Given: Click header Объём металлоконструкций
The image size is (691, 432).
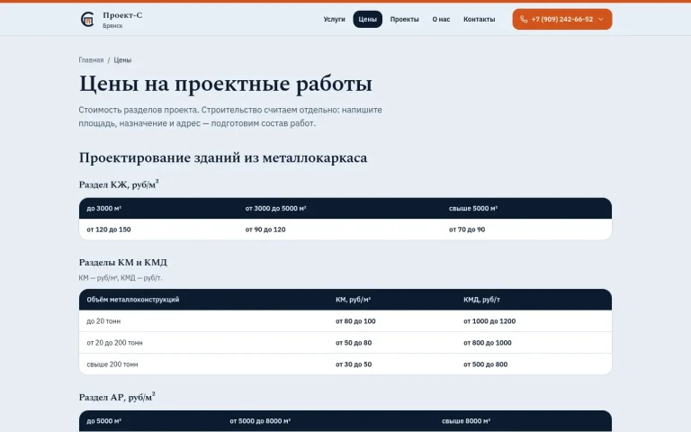Looking at the screenshot, I should [x=133, y=300].
